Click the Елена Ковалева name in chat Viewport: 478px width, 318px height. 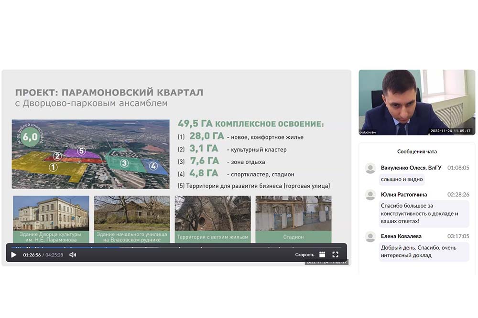[x=401, y=236]
